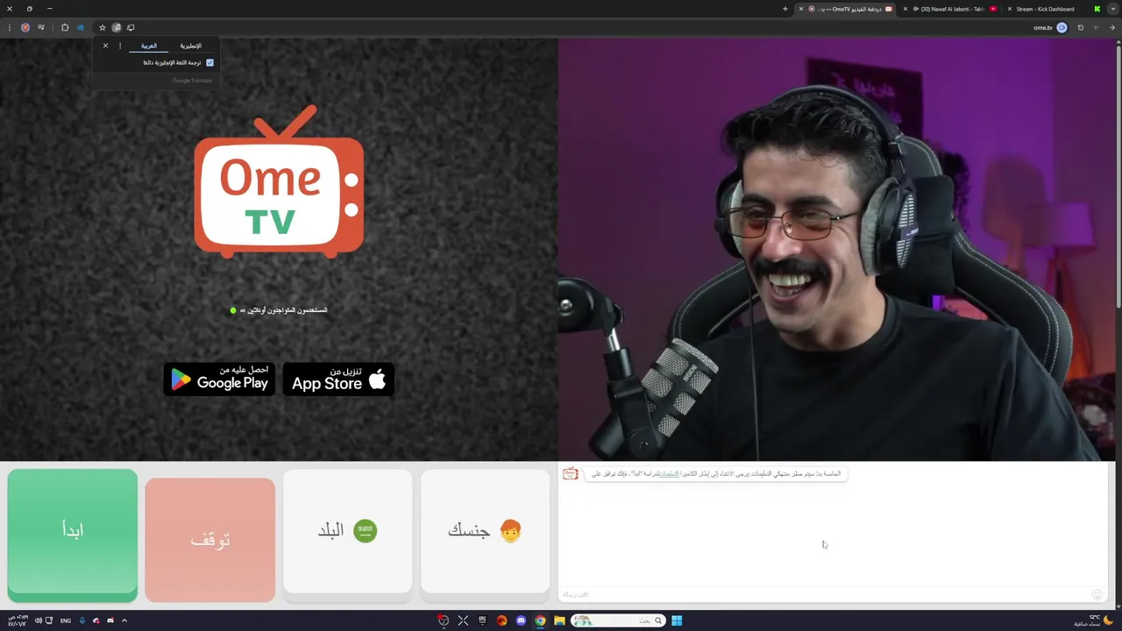Switch the ENG keyboard language indicator

click(x=66, y=620)
